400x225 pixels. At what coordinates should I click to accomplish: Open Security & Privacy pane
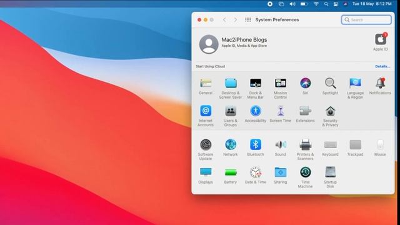(330, 116)
